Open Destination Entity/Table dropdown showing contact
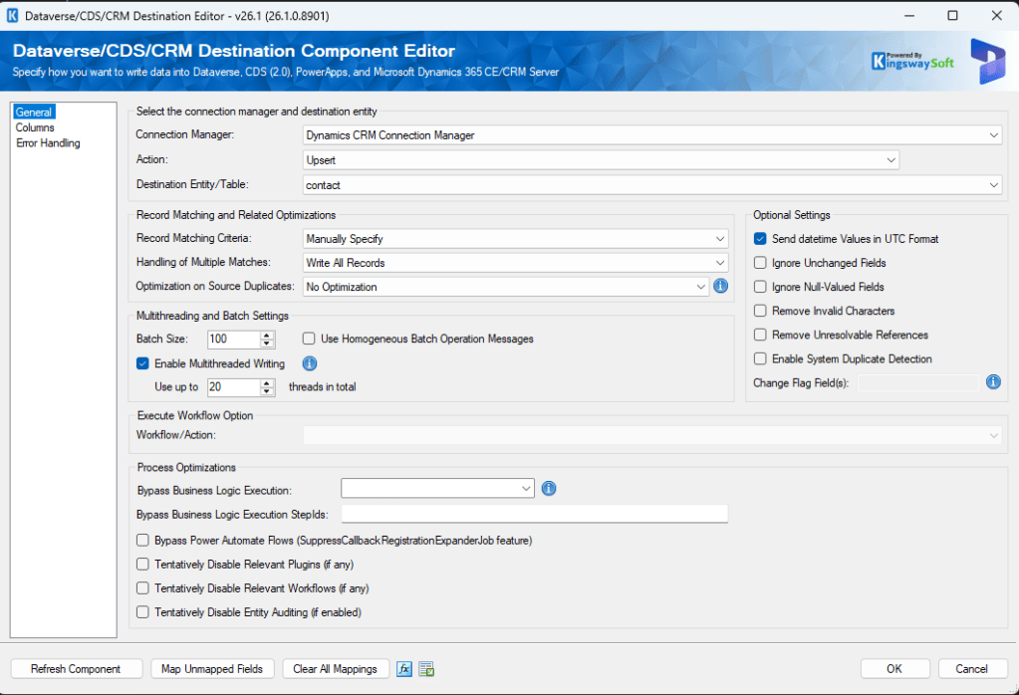1019x695 pixels. tap(651, 185)
